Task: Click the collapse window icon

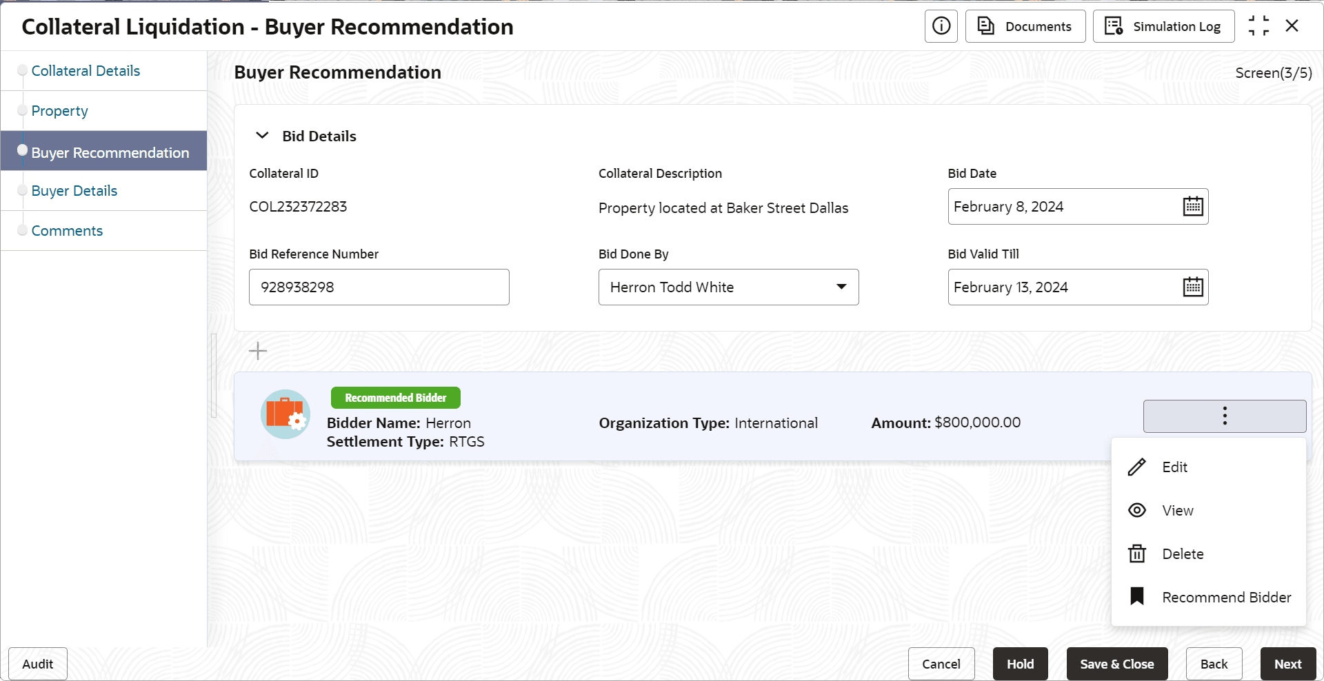Action: coord(1258,26)
